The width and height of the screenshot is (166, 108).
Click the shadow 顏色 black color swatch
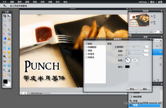point(127,67)
